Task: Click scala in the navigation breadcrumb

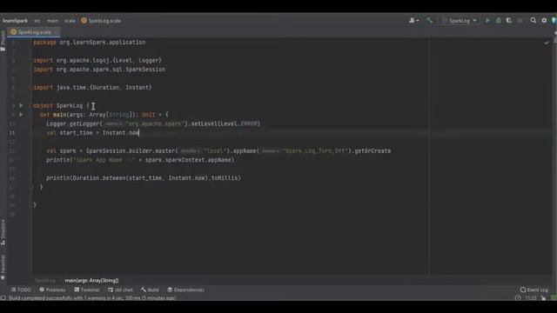Action: [x=70, y=21]
